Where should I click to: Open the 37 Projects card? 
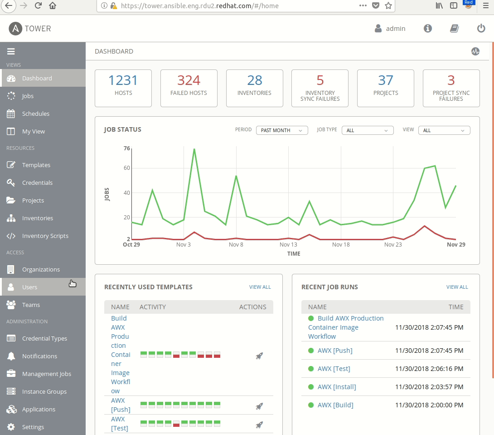pyautogui.click(x=386, y=89)
